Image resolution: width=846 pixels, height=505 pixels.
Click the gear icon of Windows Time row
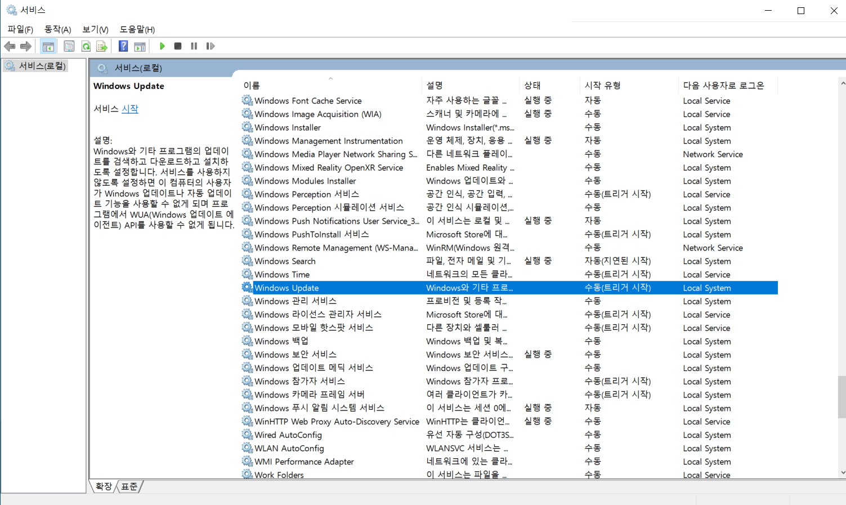(x=247, y=274)
